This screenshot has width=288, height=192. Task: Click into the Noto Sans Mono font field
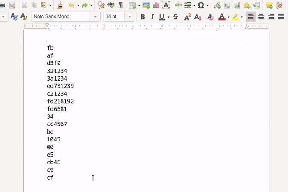click(x=61, y=17)
